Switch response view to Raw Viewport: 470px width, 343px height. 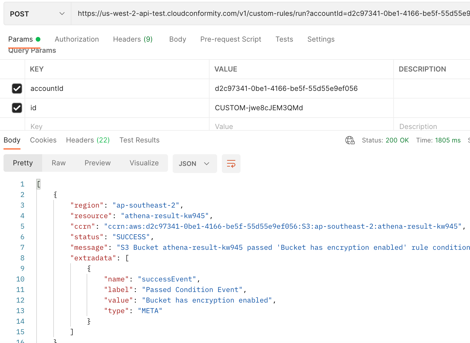pyautogui.click(x=59, y=163)
